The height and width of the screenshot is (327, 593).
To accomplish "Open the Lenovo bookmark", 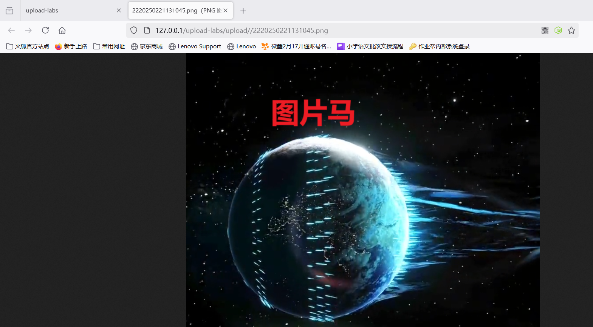I will pyautogui.click(x=242, y=46).
